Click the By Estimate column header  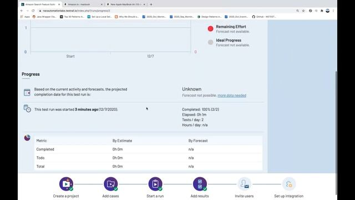[122, 141]
